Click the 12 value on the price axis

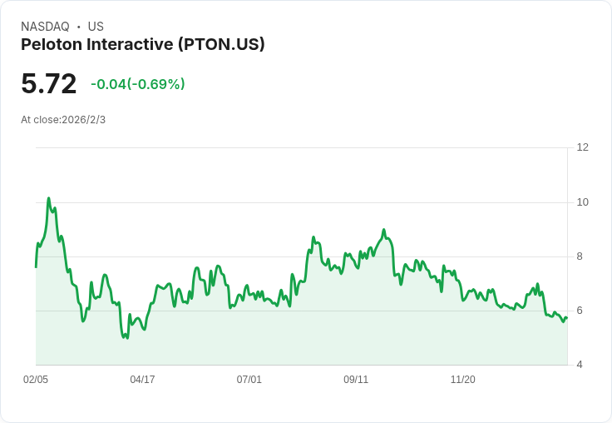(582, 147)
